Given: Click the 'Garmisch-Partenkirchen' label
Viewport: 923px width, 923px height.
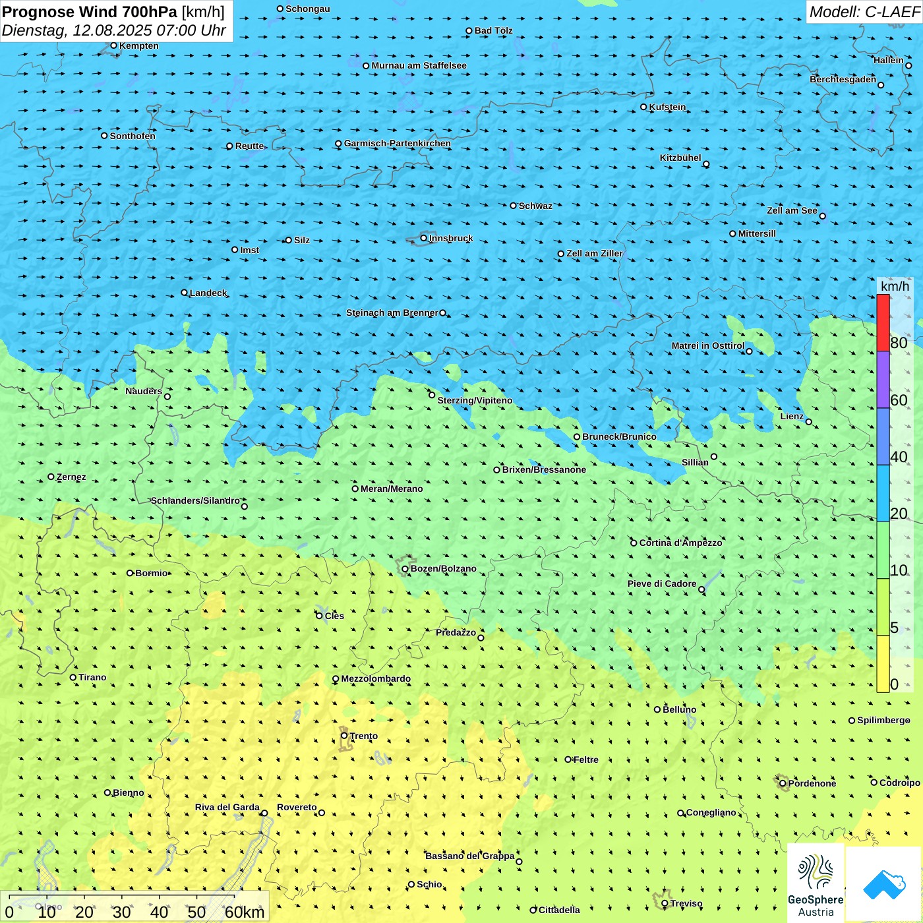Looking at the screenshot, I should 398,143.
